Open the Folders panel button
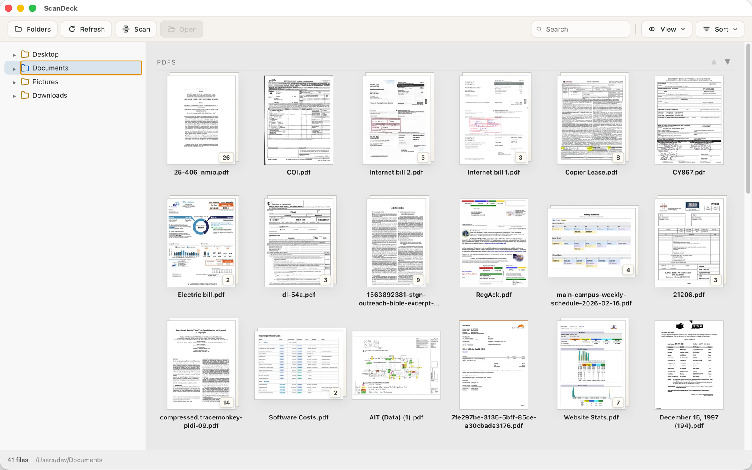The image size is (752, 470). pyautogui.click(x=33, y=29)
